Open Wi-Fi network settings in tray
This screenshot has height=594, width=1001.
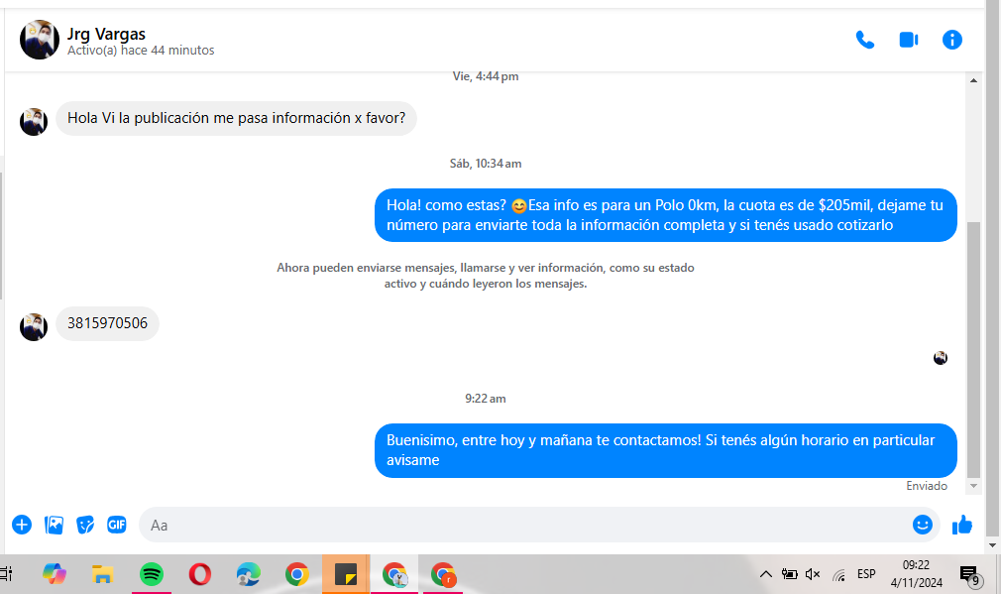[838, 574]
